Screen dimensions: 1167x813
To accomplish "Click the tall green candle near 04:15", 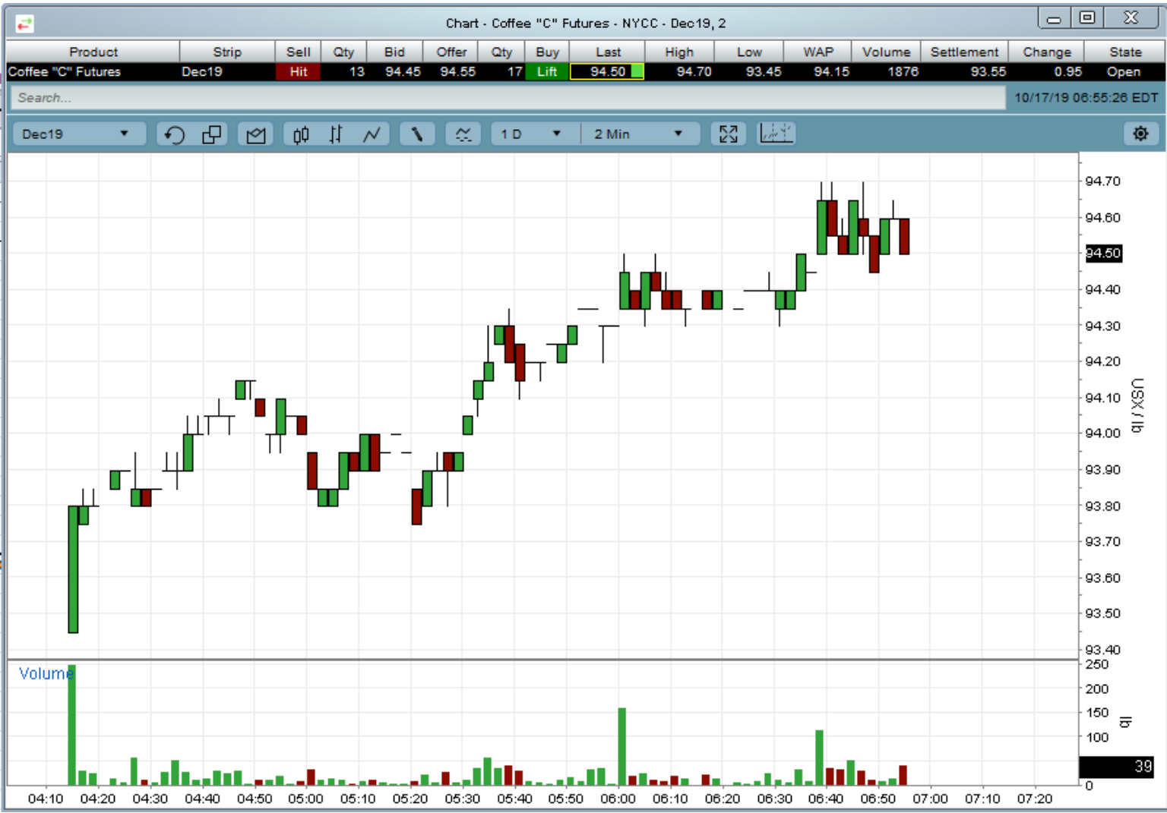I will pyautogui.click(x=73, y=569).
